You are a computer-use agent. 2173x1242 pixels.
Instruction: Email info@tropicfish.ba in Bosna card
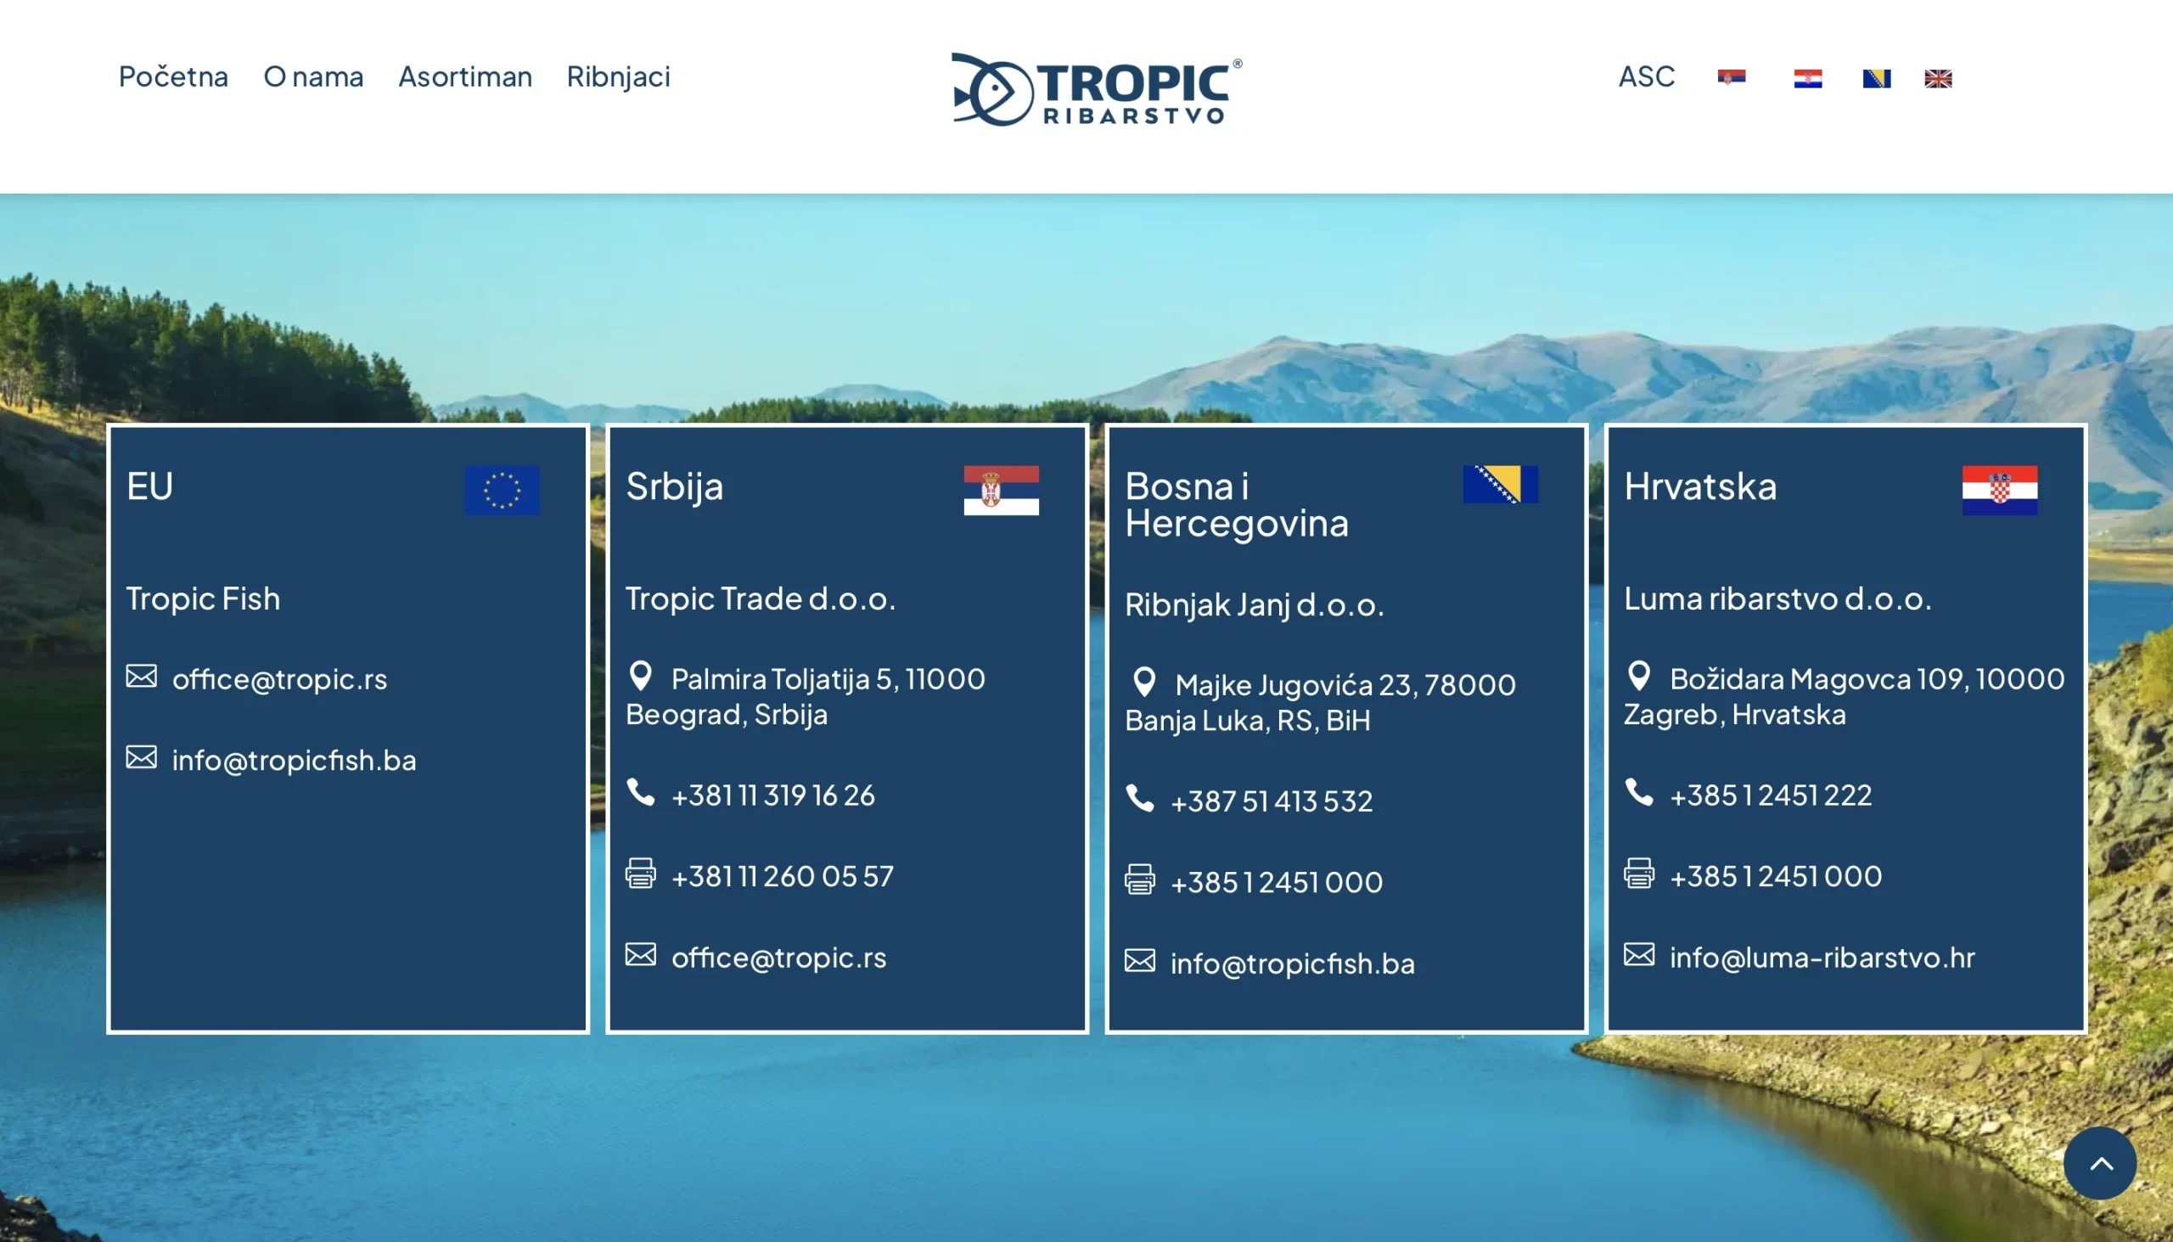(x=1293, y=964)
